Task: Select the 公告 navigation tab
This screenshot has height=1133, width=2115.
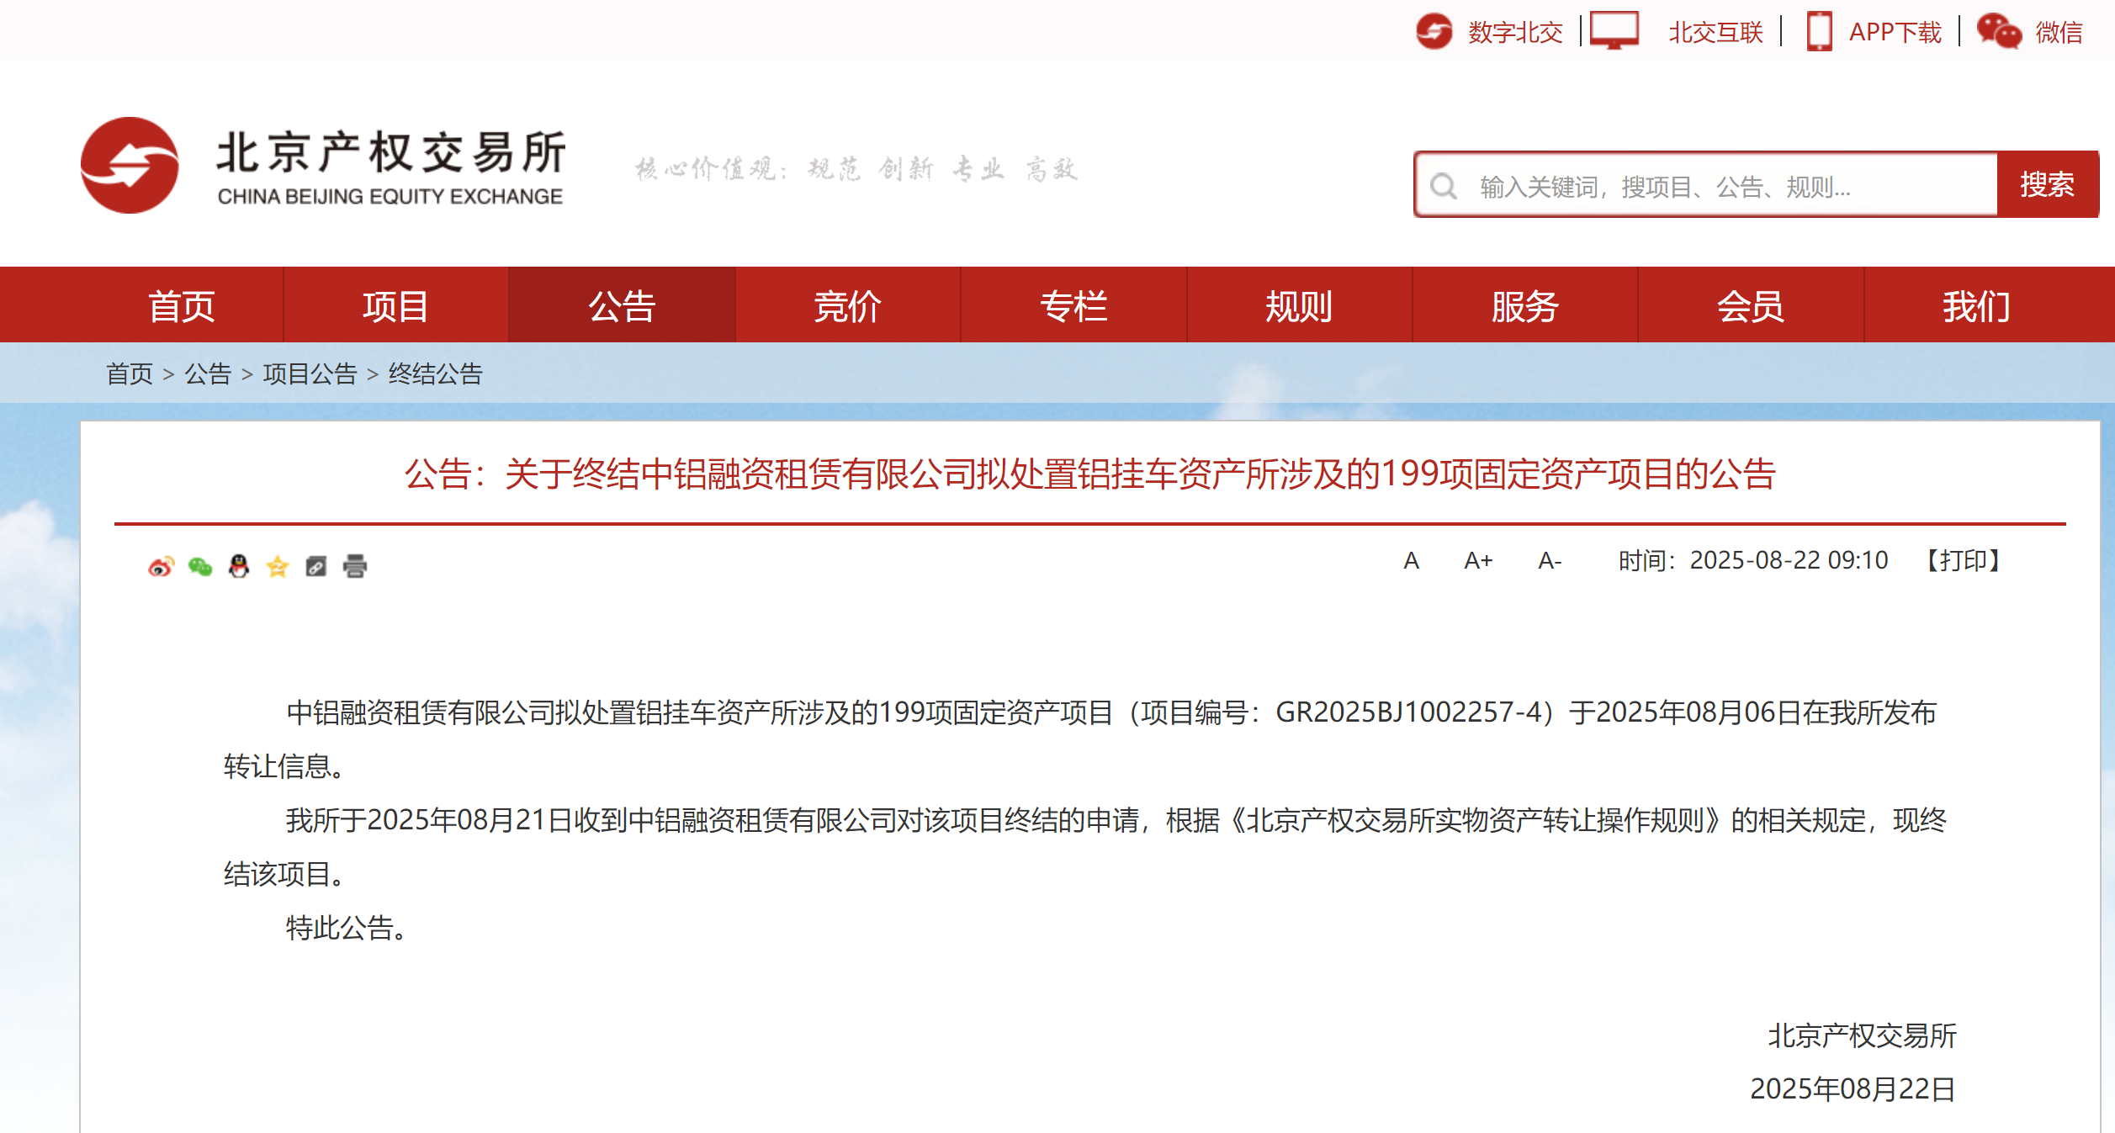Action: pyautogui.click(x=622, y=305)
